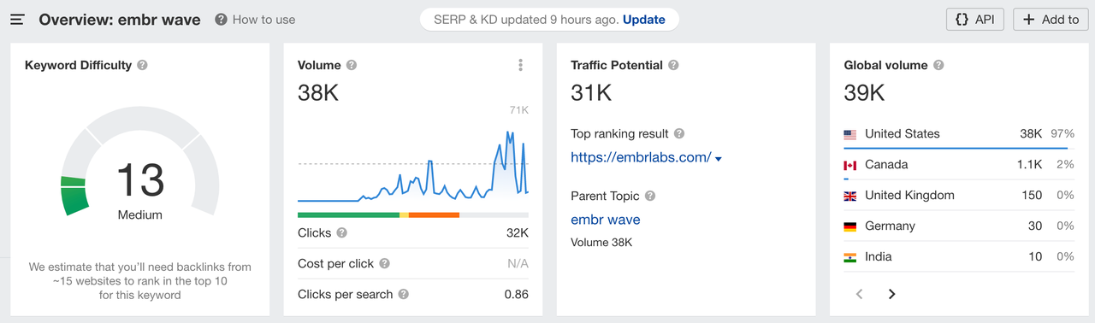Expand the dropdown arrow next to embrlabs.com

719,159
